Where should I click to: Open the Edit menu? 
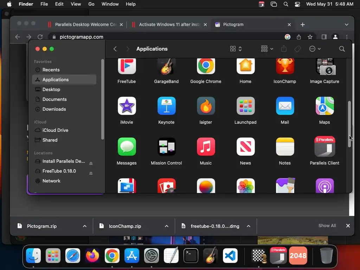point(59,4)
